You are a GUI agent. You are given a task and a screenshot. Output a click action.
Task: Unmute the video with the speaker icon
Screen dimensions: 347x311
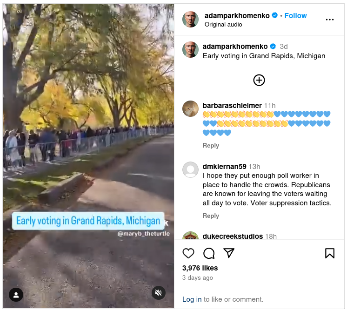click(x=159, y=293)
